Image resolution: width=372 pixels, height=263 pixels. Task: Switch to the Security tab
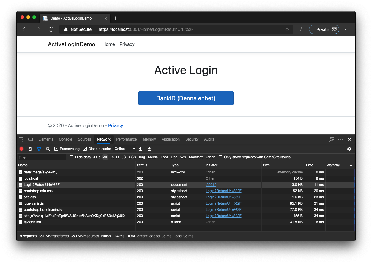pos(192,139)
